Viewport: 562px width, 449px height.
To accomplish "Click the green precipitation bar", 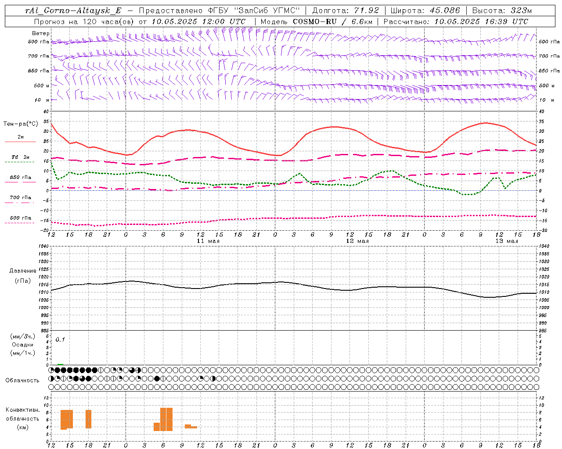I will [x=60, y=364].
